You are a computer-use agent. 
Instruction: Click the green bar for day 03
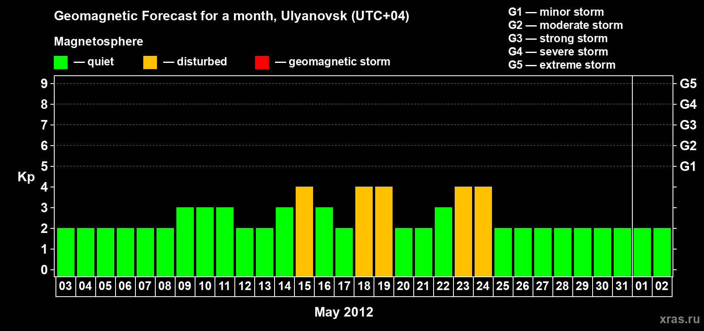click(66, 252)
